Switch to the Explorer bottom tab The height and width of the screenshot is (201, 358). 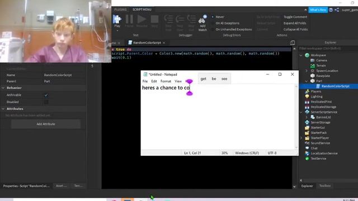point(307,186)
